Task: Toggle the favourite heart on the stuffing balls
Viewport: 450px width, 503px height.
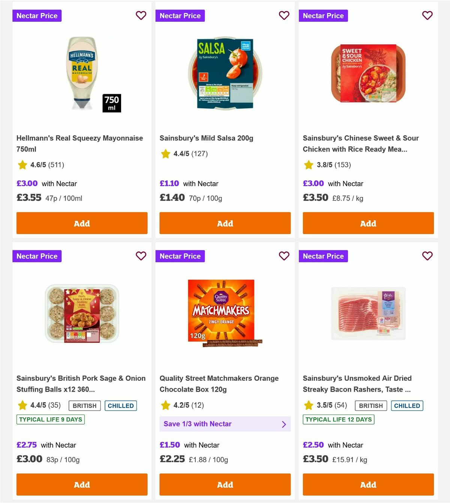Action: point(141,256)
